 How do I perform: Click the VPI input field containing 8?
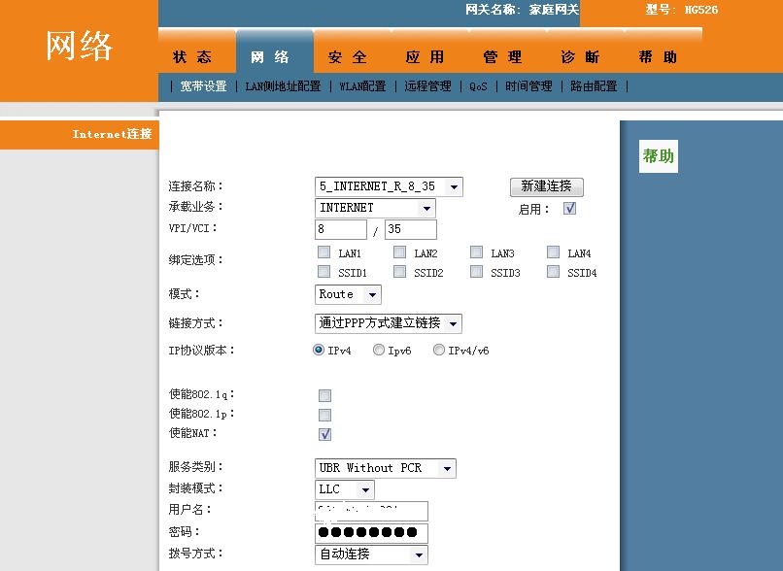(x=340, y=229)
